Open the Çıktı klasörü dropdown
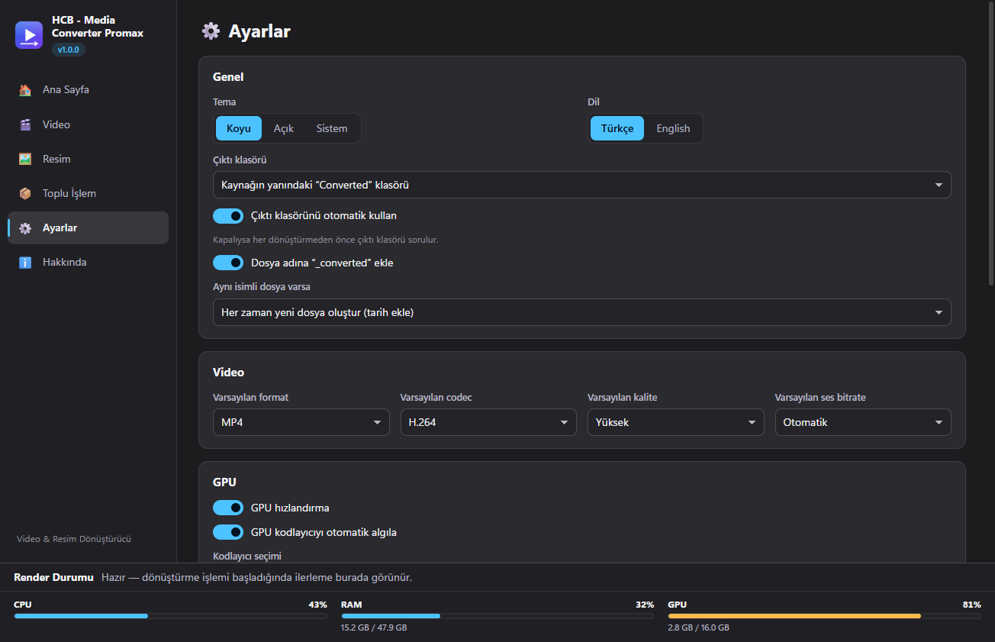Viewport: 995px width, 642px height. pyautogui.click(x=582, y=185)
